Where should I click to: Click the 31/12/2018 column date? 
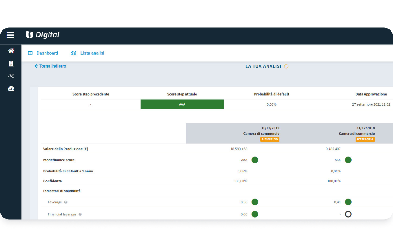365,128
